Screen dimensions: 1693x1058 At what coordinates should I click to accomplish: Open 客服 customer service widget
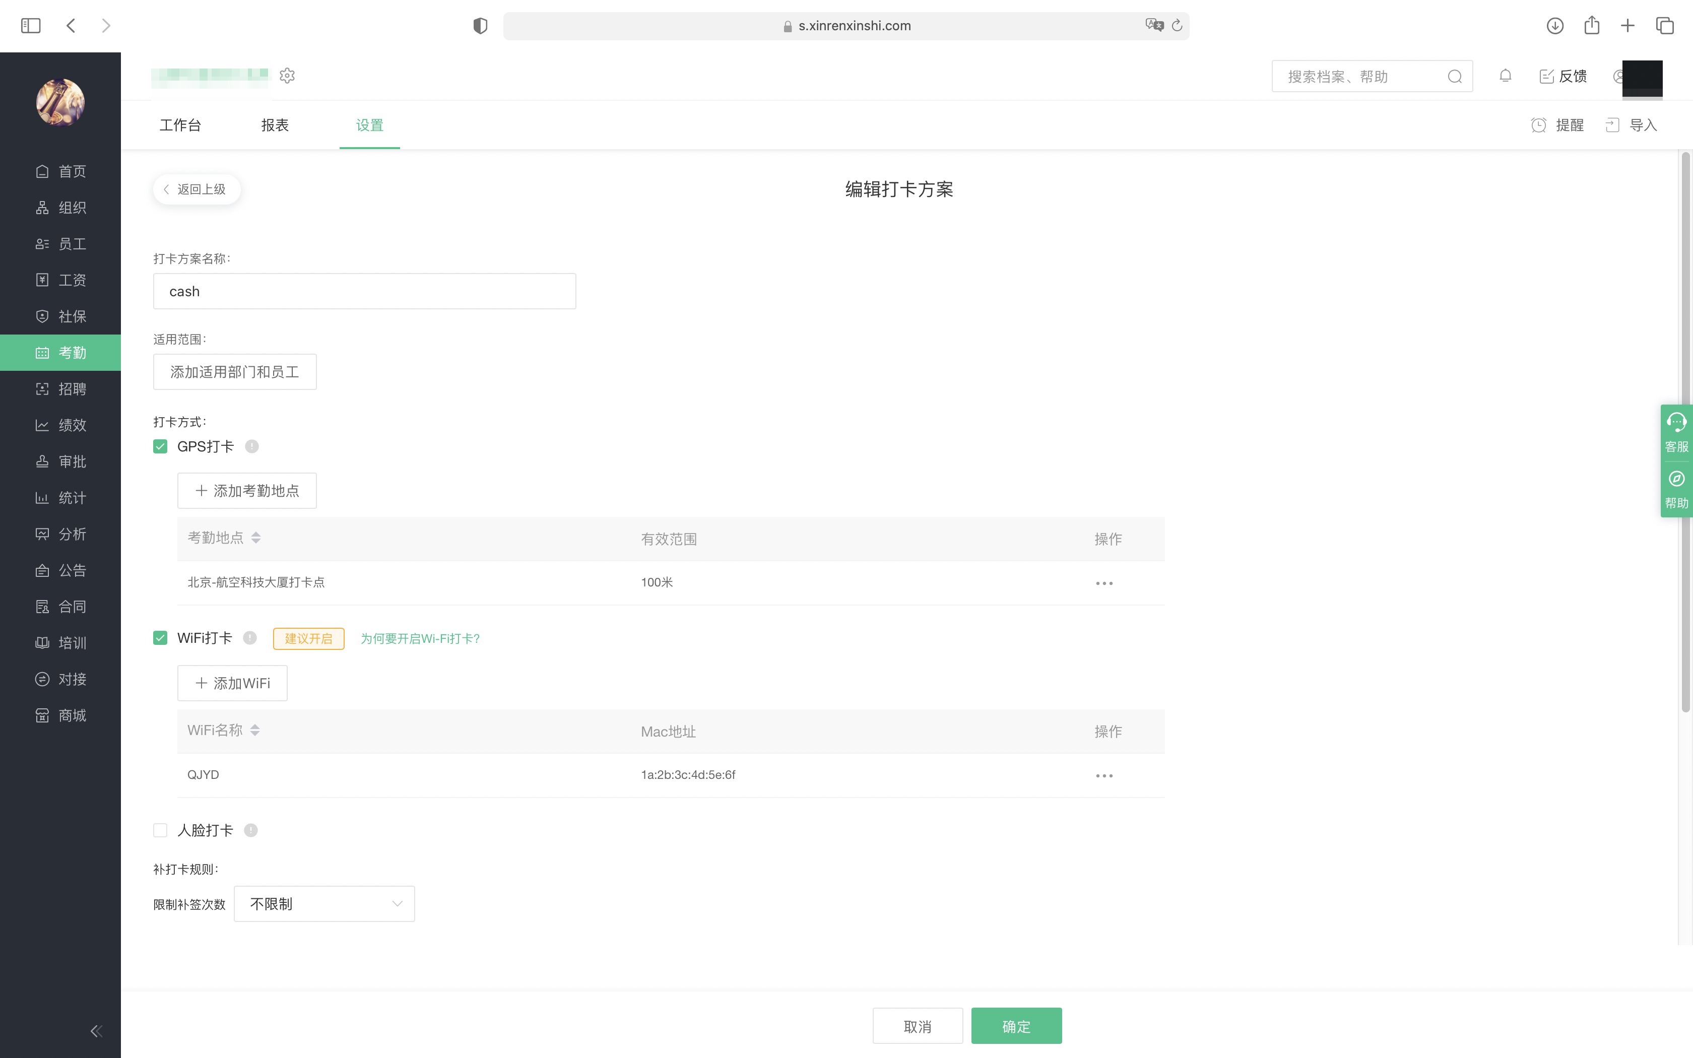pos(1676,433)
